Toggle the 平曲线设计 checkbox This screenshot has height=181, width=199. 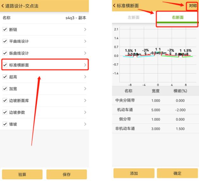[5, 41]
